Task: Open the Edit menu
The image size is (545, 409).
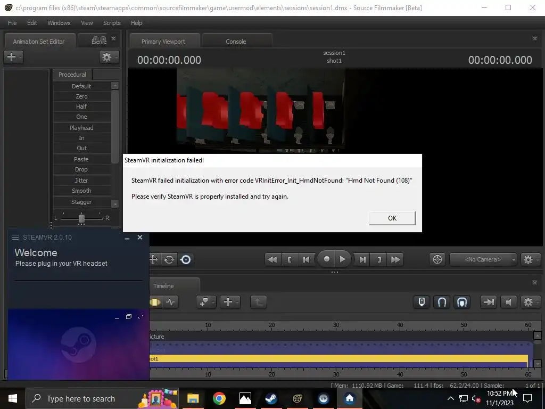Action: point(32,23)
